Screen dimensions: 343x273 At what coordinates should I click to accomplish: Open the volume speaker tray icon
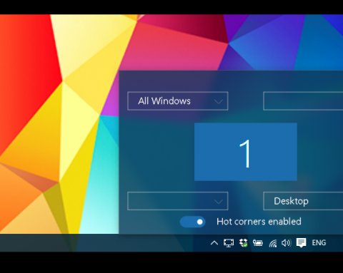(x=286, y=243)
